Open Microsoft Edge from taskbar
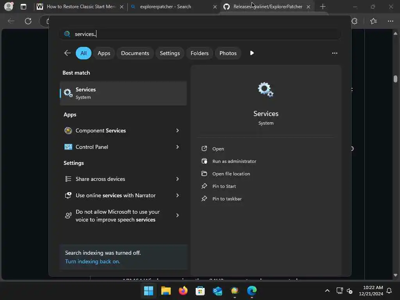400x300 pixels. (x=252, y=291)
